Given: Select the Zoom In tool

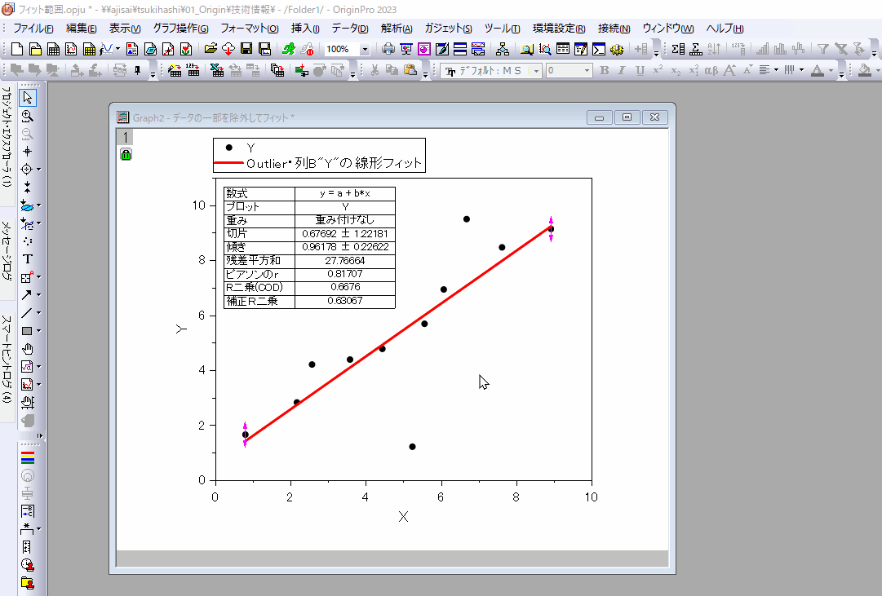Looking at the screenshot, I should coord(27,116).
